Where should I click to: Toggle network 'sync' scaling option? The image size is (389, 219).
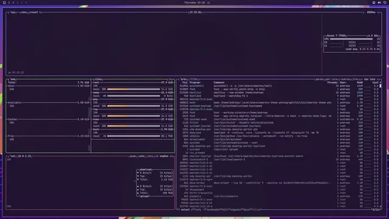pos(133,156)
